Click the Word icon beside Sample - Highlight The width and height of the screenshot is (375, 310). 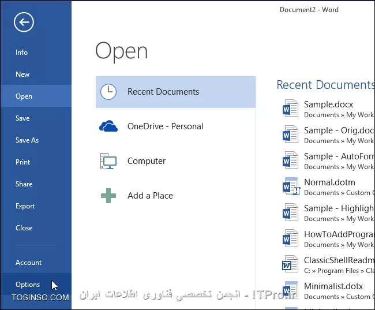click(x=290, y=212)
